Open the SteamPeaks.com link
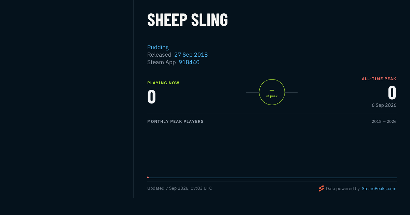The image size is (410, 215). (x=379, y=188)
